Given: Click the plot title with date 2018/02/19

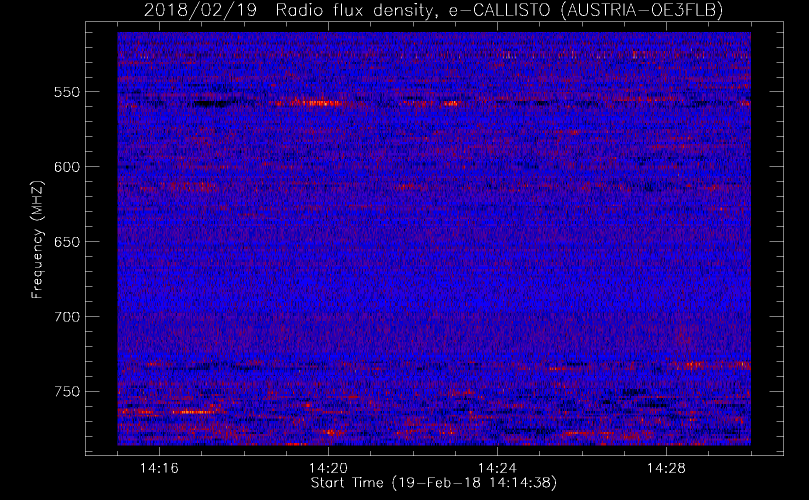Looking at the screenshot, I should 433,10.
